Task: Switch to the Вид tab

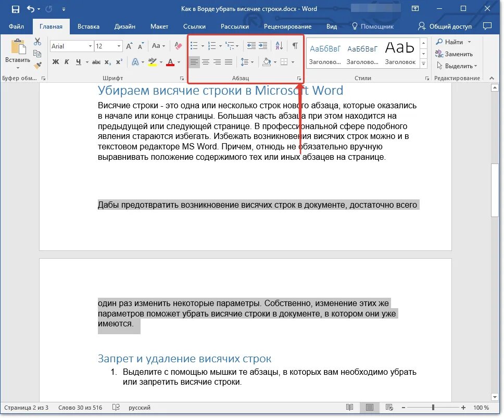Action: [332, 27]
